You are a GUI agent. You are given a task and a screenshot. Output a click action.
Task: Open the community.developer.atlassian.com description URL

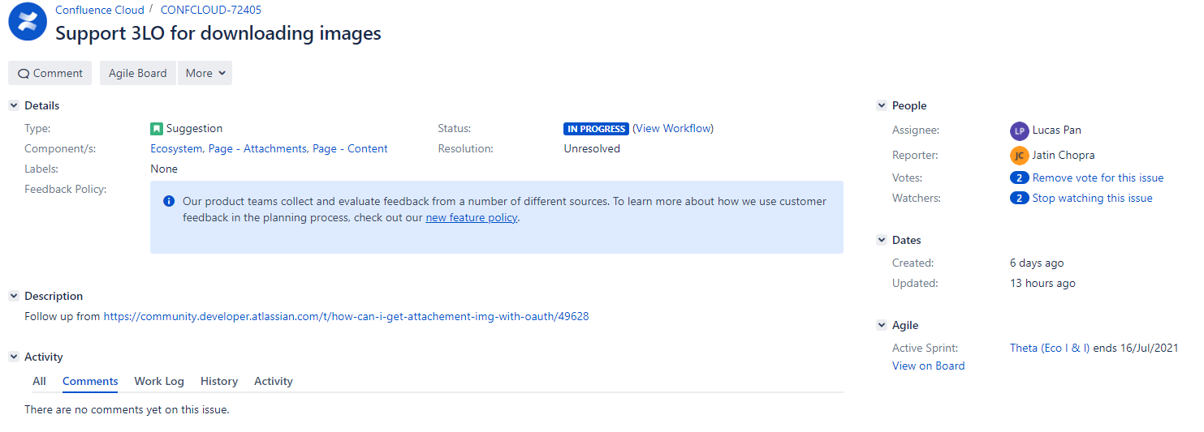(346, 316)
